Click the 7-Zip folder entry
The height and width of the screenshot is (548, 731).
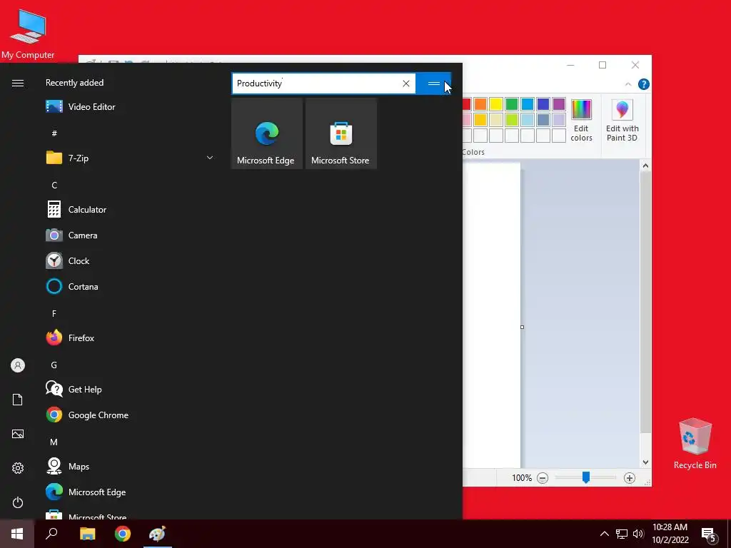[x=130, y=158]
